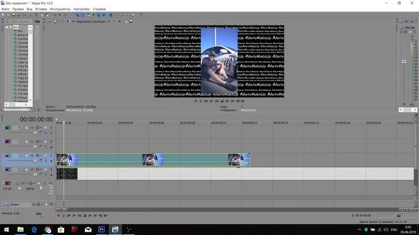The height and width of the screenshot is (235, 419).
Task: Mute the audio track
Action: (x=39, y=183)
